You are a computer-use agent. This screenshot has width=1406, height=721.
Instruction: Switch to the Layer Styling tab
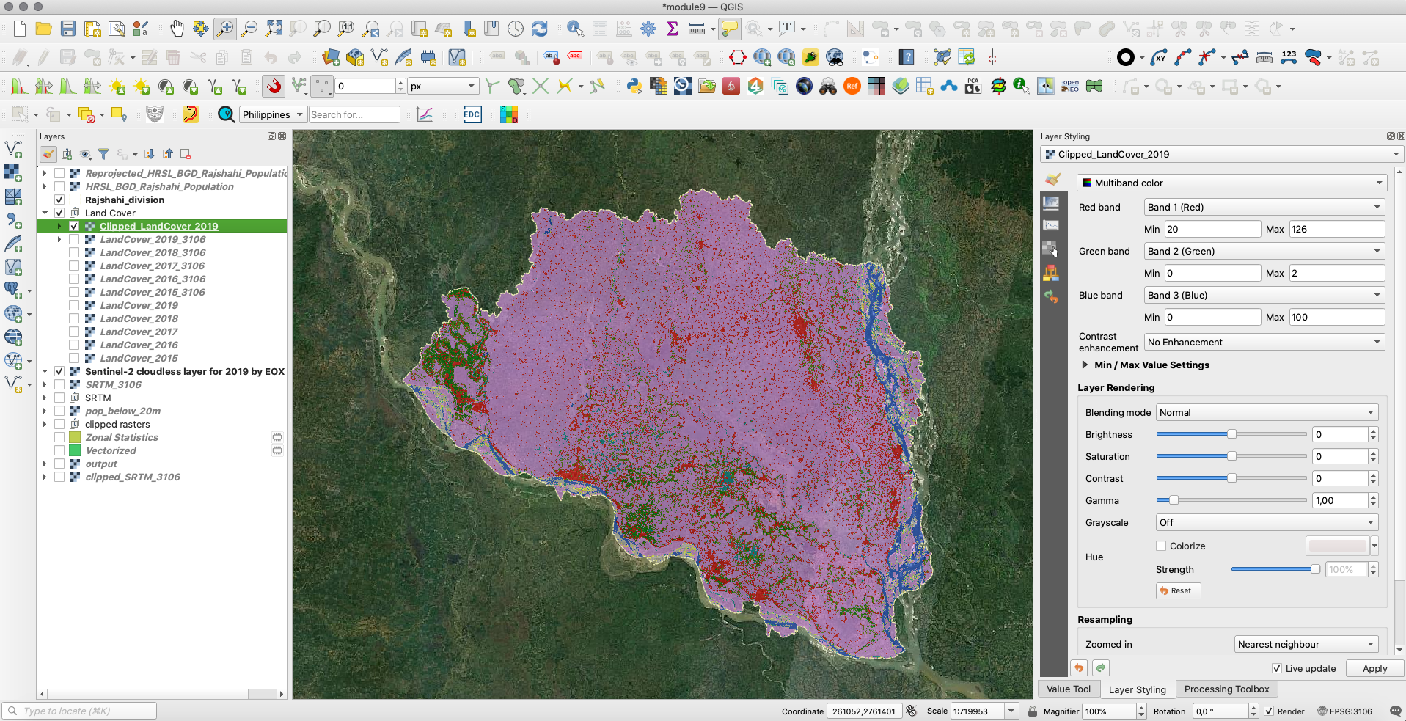[1137, 689]
